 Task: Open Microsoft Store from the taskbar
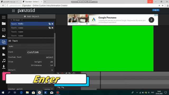tap(33, 93)
